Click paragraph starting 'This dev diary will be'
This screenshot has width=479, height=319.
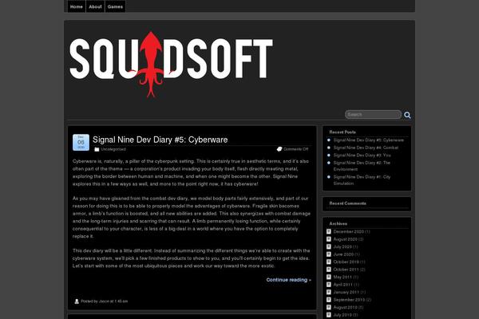click(192, 258)
